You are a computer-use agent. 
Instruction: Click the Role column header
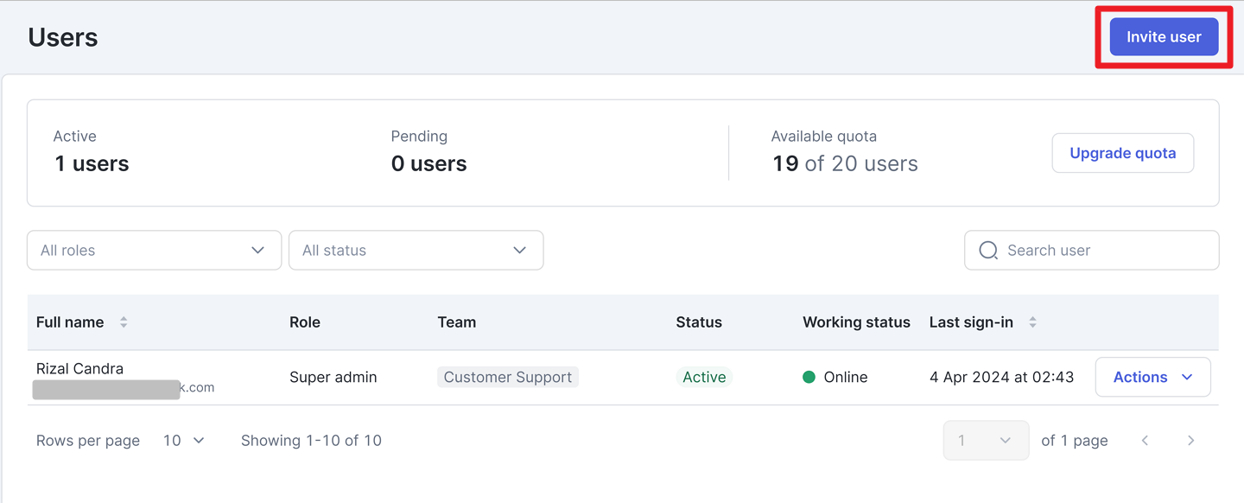[x=305, y=322]
